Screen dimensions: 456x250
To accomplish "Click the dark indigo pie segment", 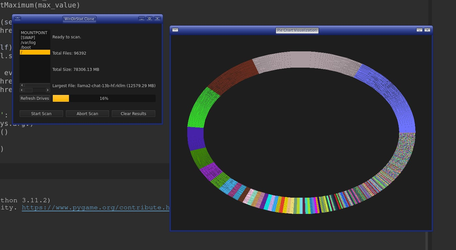I will click(196, 138).
